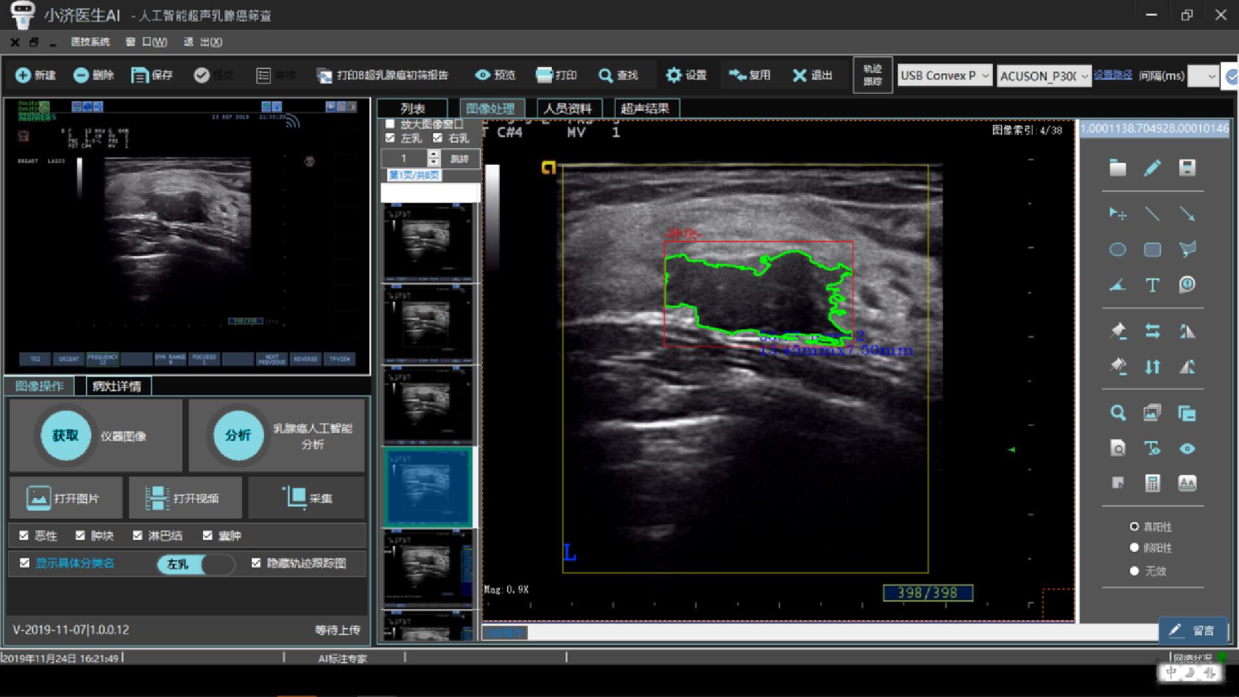Open the USB Convex P dropdown

click(x=945, y=75)
